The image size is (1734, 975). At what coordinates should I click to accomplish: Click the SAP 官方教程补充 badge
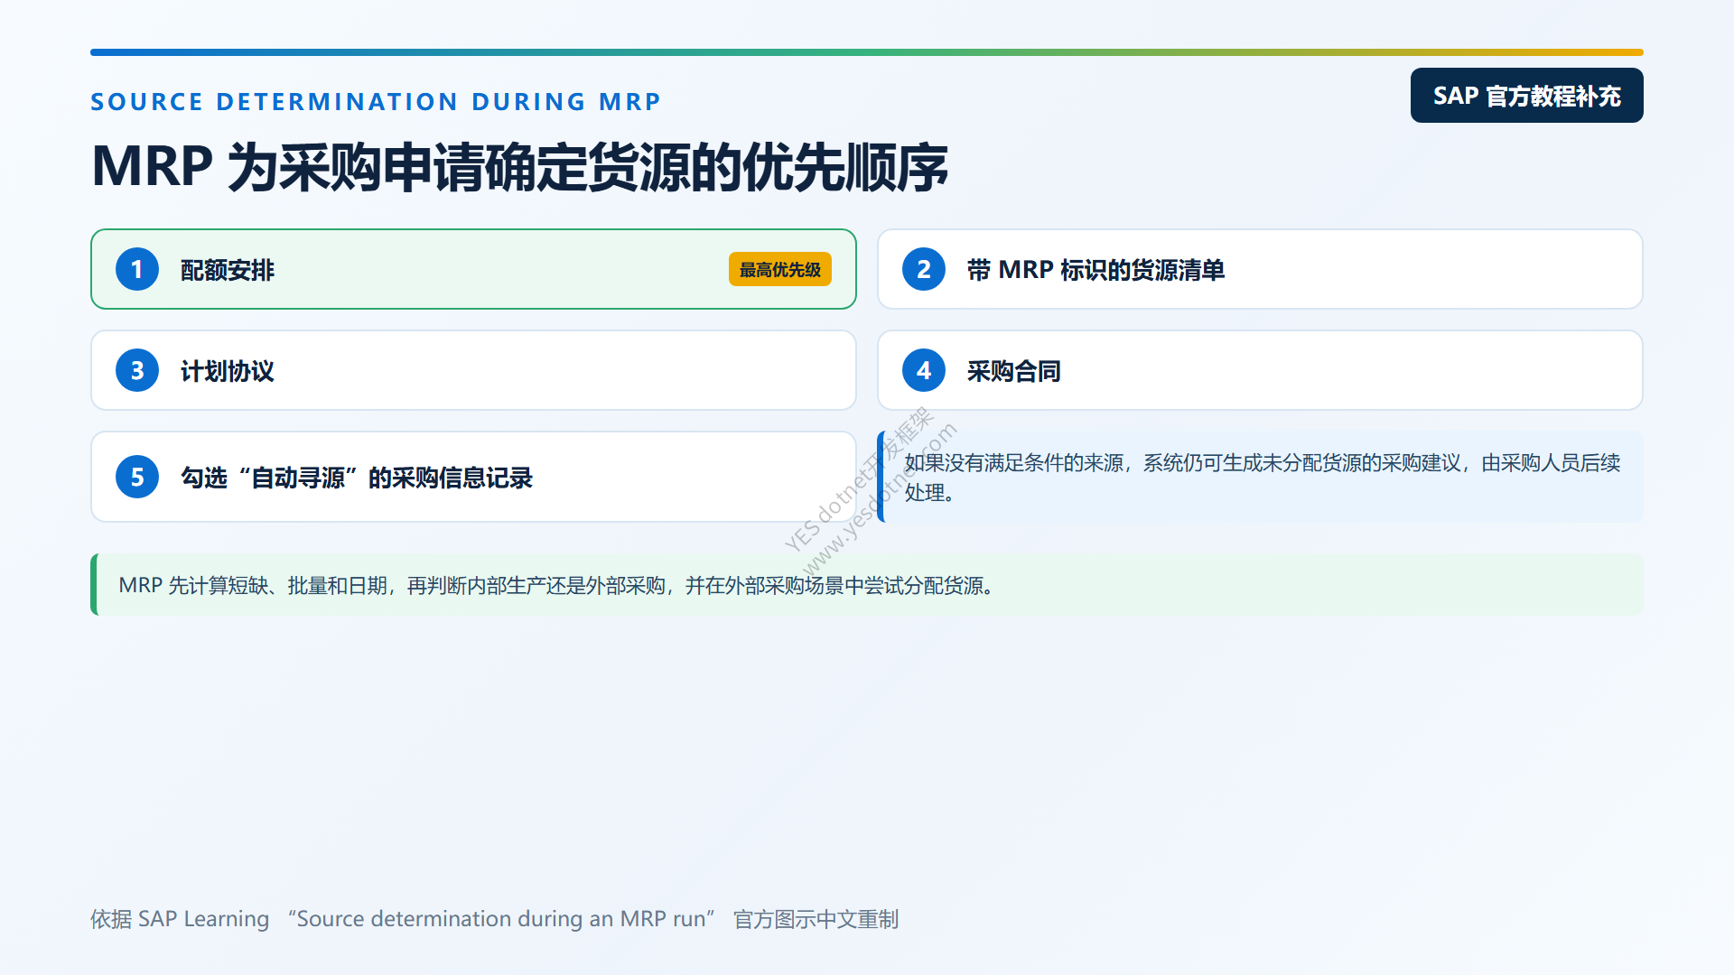(x=1526, y=96)
